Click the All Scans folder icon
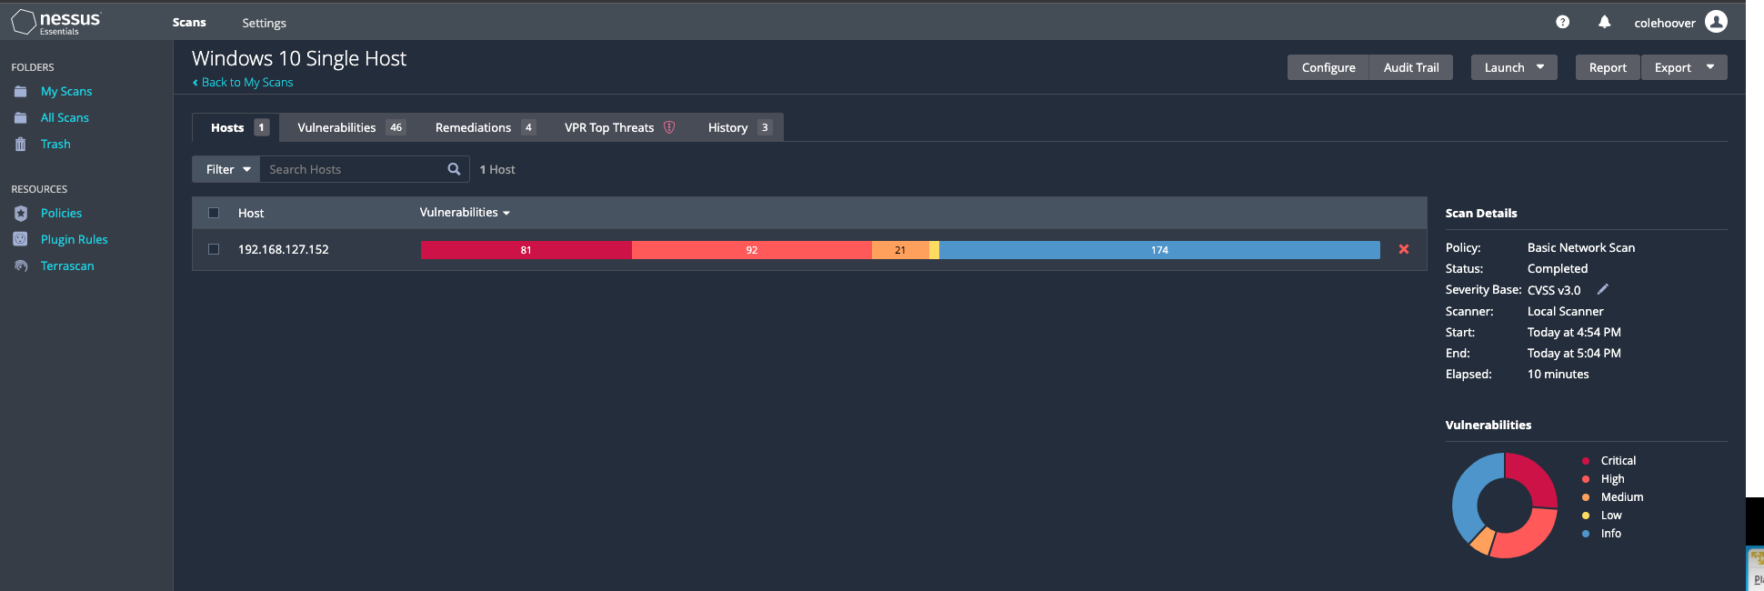Image resolution: width=1764 pixels, height=591 pixels. click(x=21, y=118)
